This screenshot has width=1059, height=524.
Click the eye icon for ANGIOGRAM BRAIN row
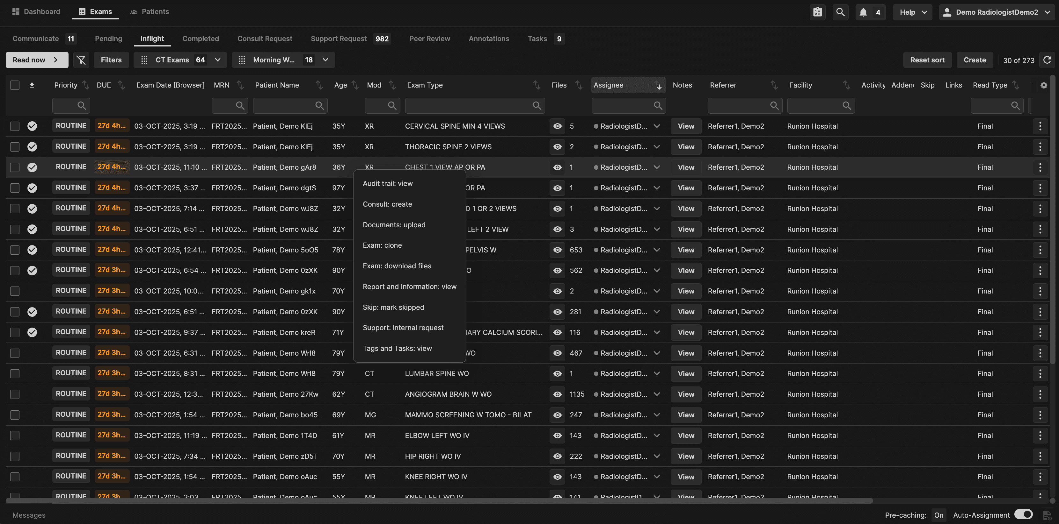[x=557, y=394]
